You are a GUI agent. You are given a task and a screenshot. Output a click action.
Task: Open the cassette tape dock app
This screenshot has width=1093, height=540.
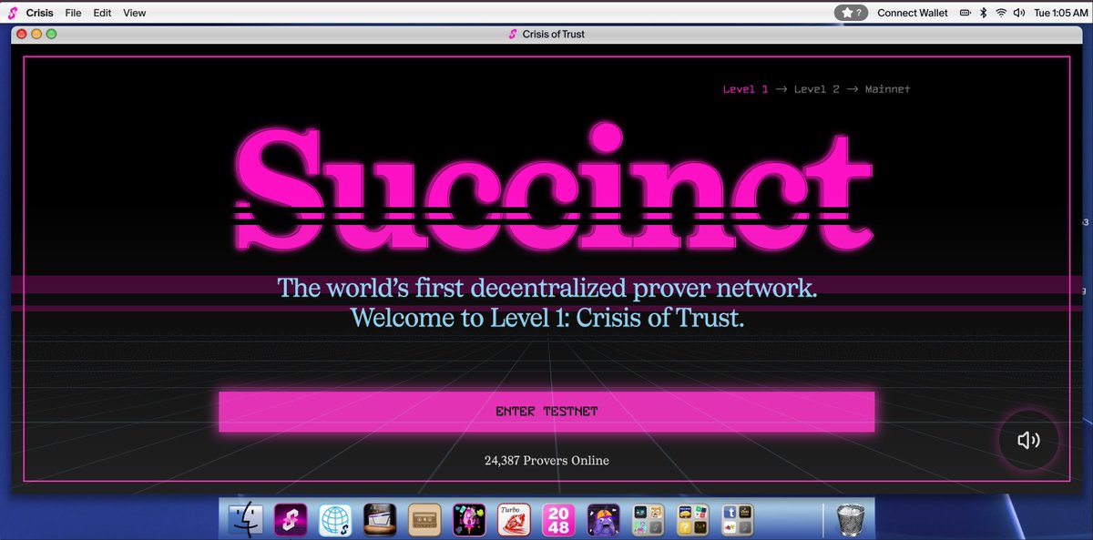coord(424,519)
